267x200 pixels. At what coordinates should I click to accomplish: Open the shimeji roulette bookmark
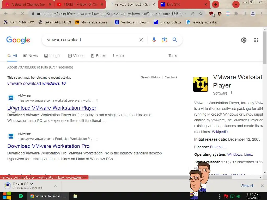(x=168, y=22)
